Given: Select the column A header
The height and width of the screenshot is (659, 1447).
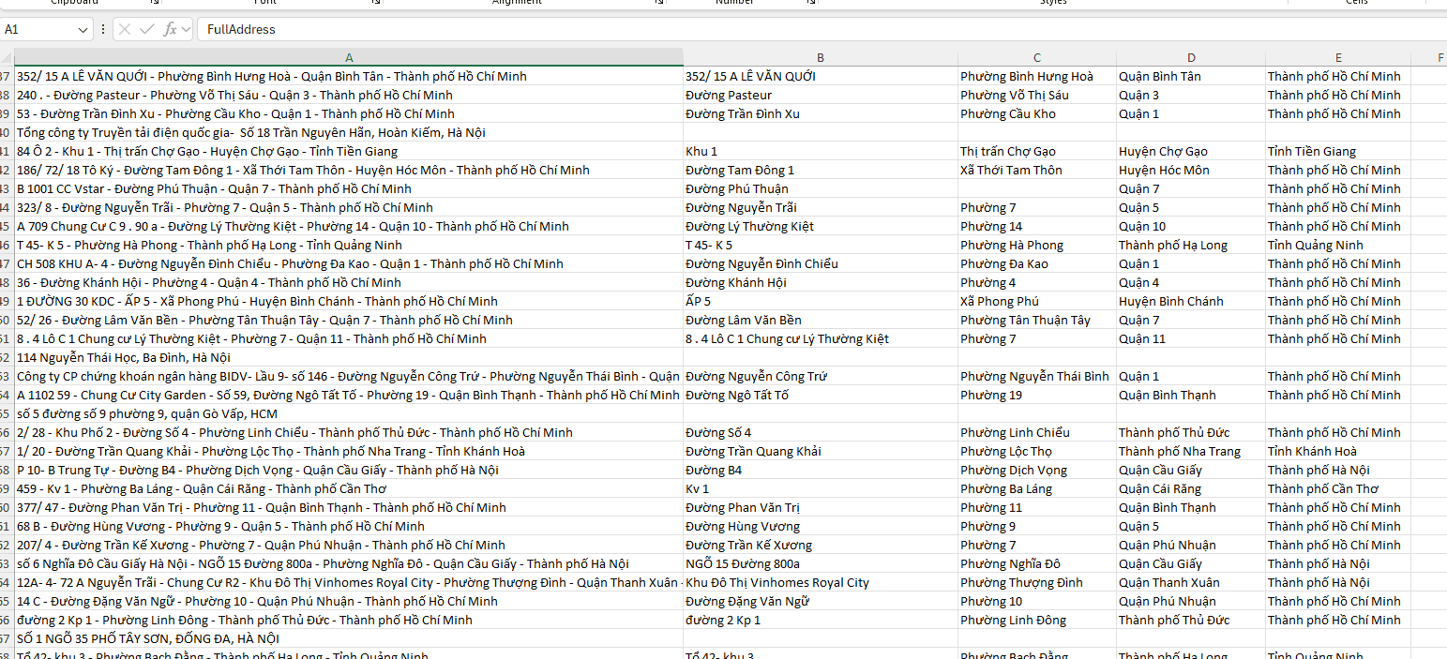Looking at the screenshot, I should [349, 57].
